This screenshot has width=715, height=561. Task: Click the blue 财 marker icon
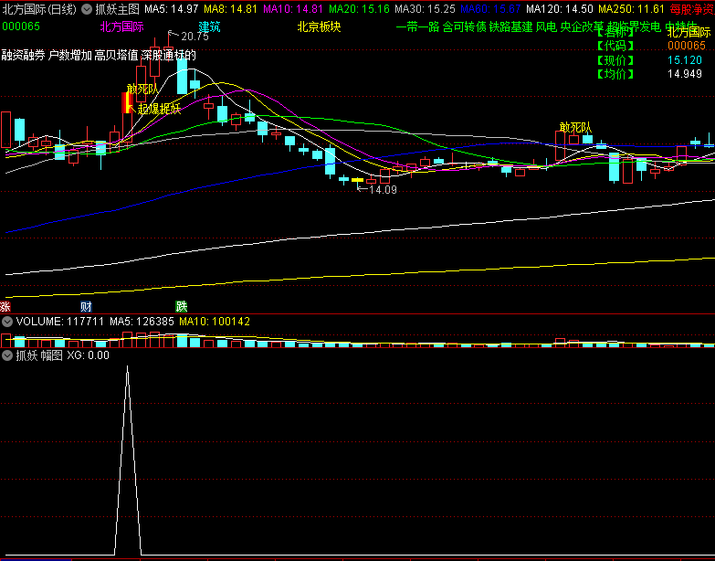[x=86, y=306]
